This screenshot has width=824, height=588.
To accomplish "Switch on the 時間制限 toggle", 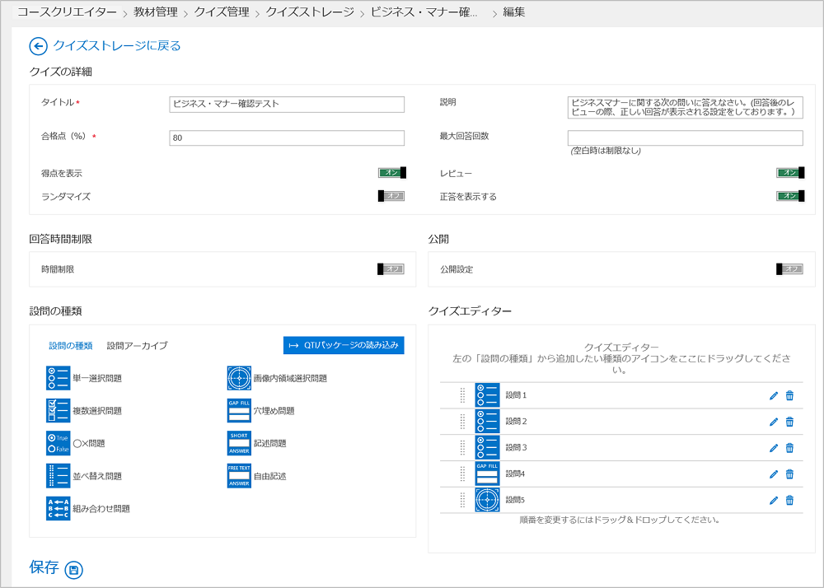I will tap(391, 269).
